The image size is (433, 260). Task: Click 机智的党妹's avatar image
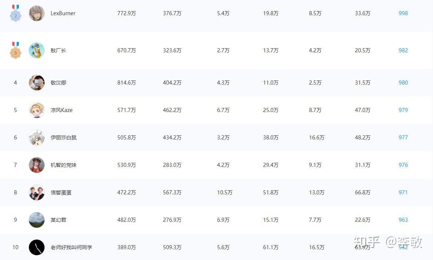click(x=37, y=165)
